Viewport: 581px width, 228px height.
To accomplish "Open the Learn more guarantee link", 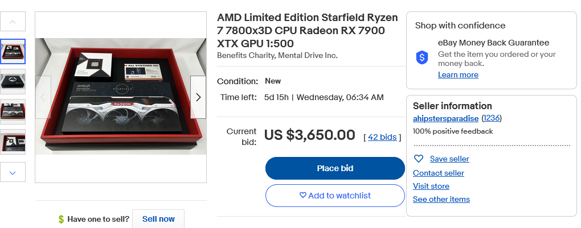I will [458, 75].
